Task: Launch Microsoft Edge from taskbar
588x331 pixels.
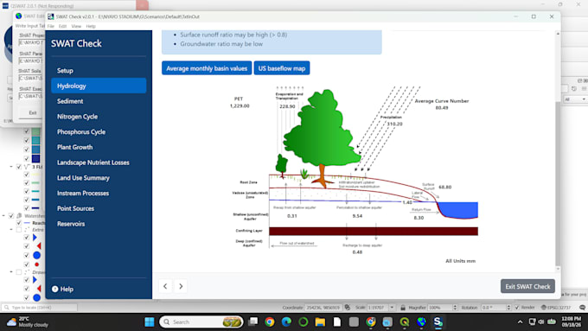Action: pos(286,322)
